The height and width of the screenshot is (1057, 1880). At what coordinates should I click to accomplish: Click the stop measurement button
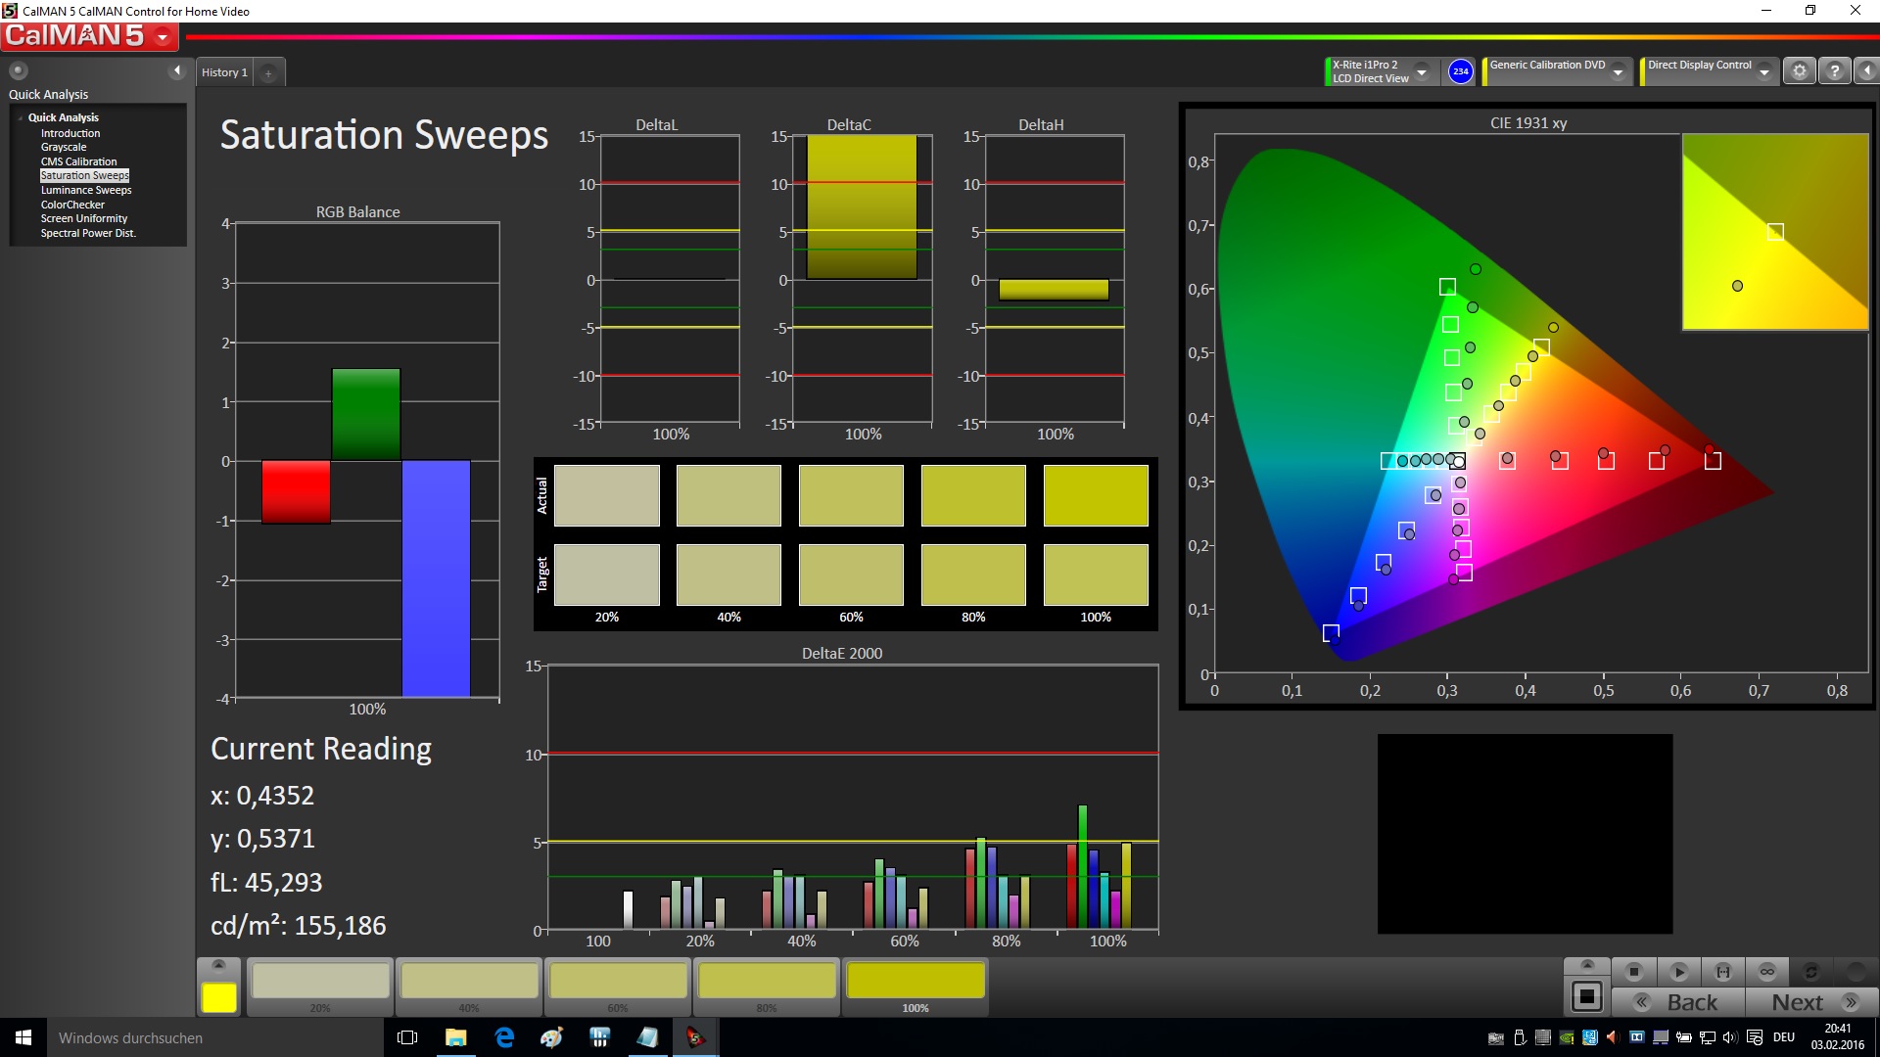(x=1633, y=972)
